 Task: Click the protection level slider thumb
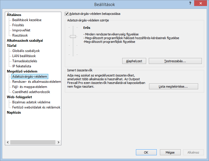click(x=73, y=37)
